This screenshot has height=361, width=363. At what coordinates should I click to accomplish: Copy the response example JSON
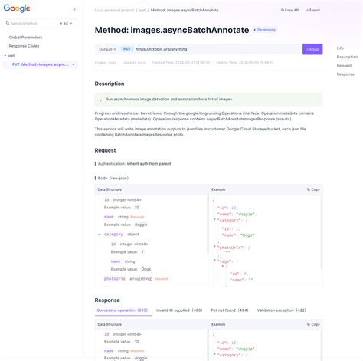click(313, 324)
